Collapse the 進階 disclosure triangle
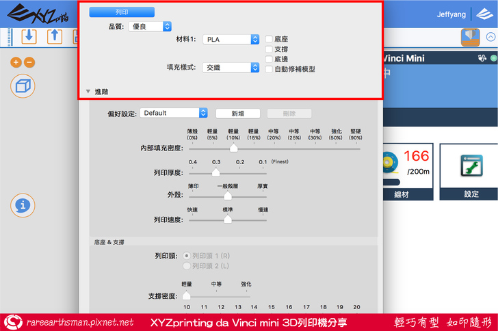The height and width of the screenshot is (331, 498). [x=88, y=92]
